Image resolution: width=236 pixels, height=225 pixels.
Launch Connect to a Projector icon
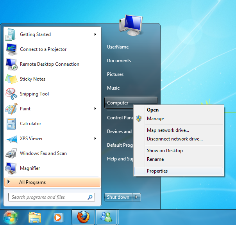[x=11, y=49]
